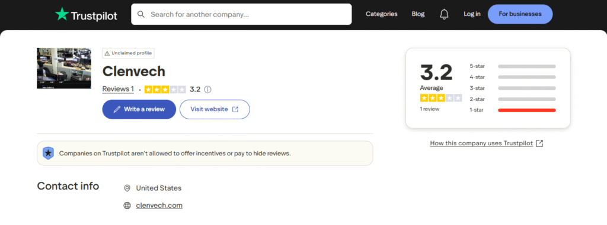
Task: Click the Clenvech company name heading
Action: coord(133,71)
